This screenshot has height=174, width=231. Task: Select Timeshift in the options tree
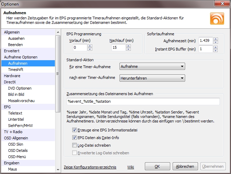coord(16,70)
